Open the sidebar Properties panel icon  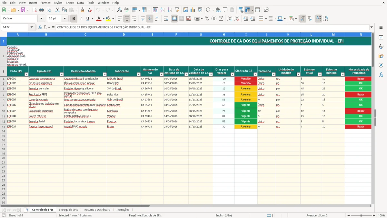click(381, 37)
